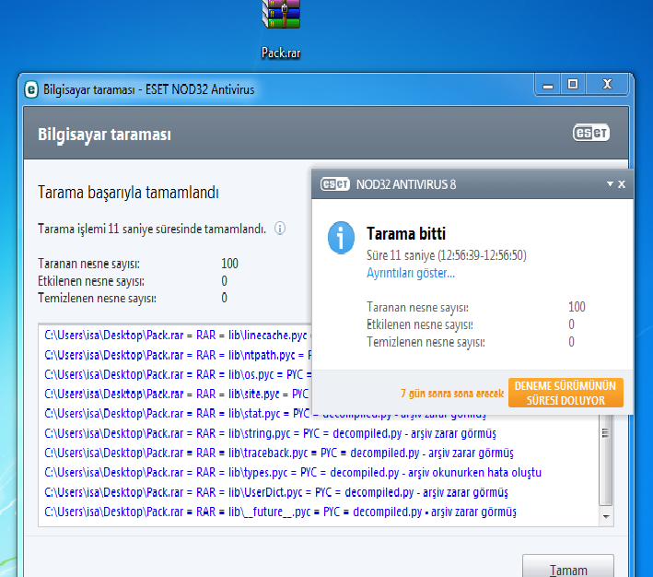Screen dimensions: 653x577
Task: Select the log row for lib\__future__.pyc
Action: [x=280, y=512]
